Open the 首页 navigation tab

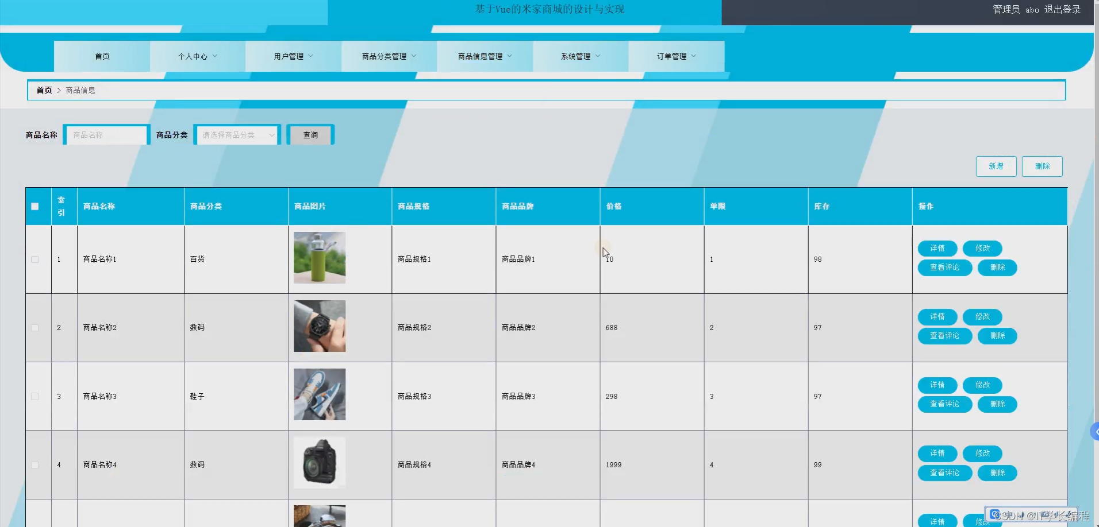pos(102,56)
